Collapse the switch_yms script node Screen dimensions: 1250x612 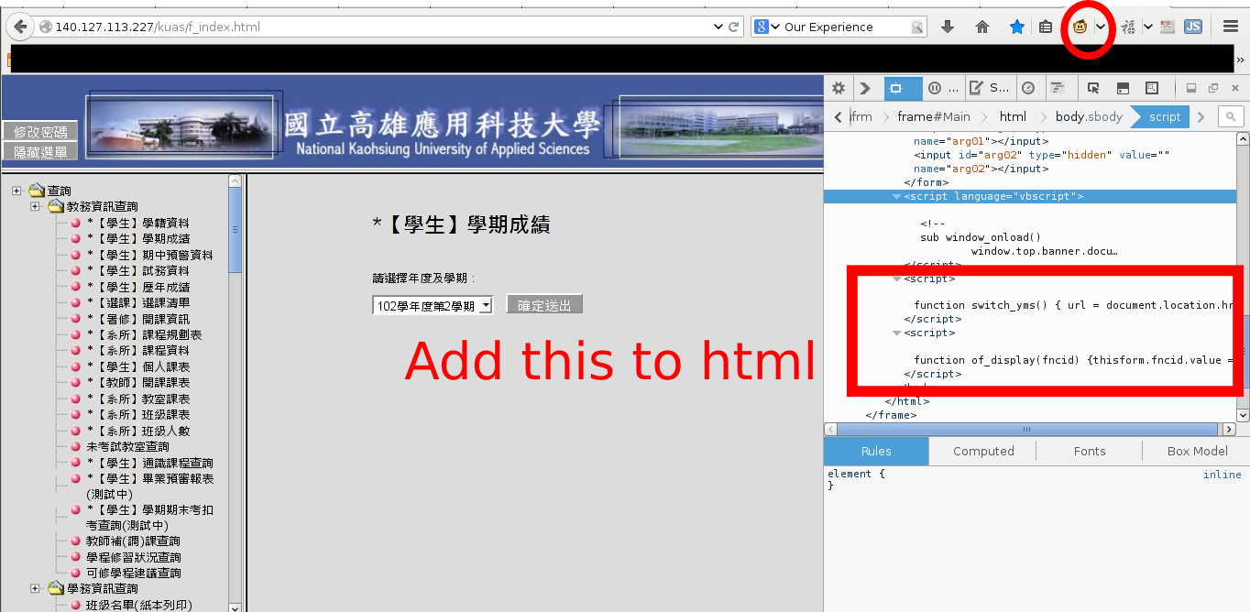click(897, 279)
